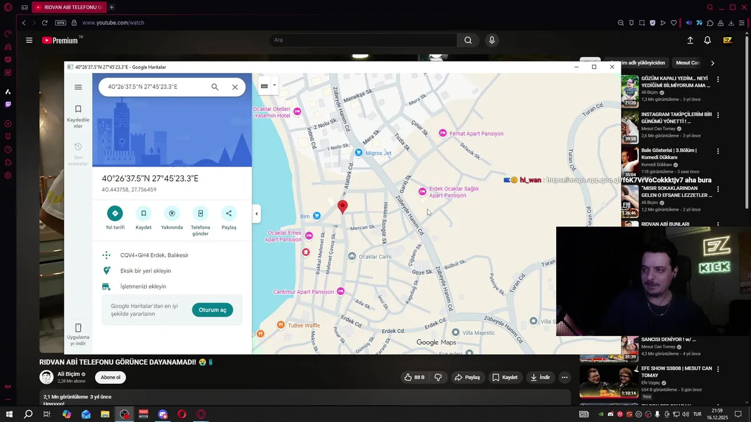Clear the coordinates search box
This screenshot has width=751, height=422.
(235, 87)
